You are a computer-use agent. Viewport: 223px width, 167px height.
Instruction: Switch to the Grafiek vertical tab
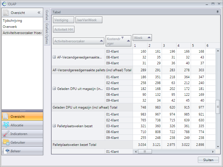(47, 16)
